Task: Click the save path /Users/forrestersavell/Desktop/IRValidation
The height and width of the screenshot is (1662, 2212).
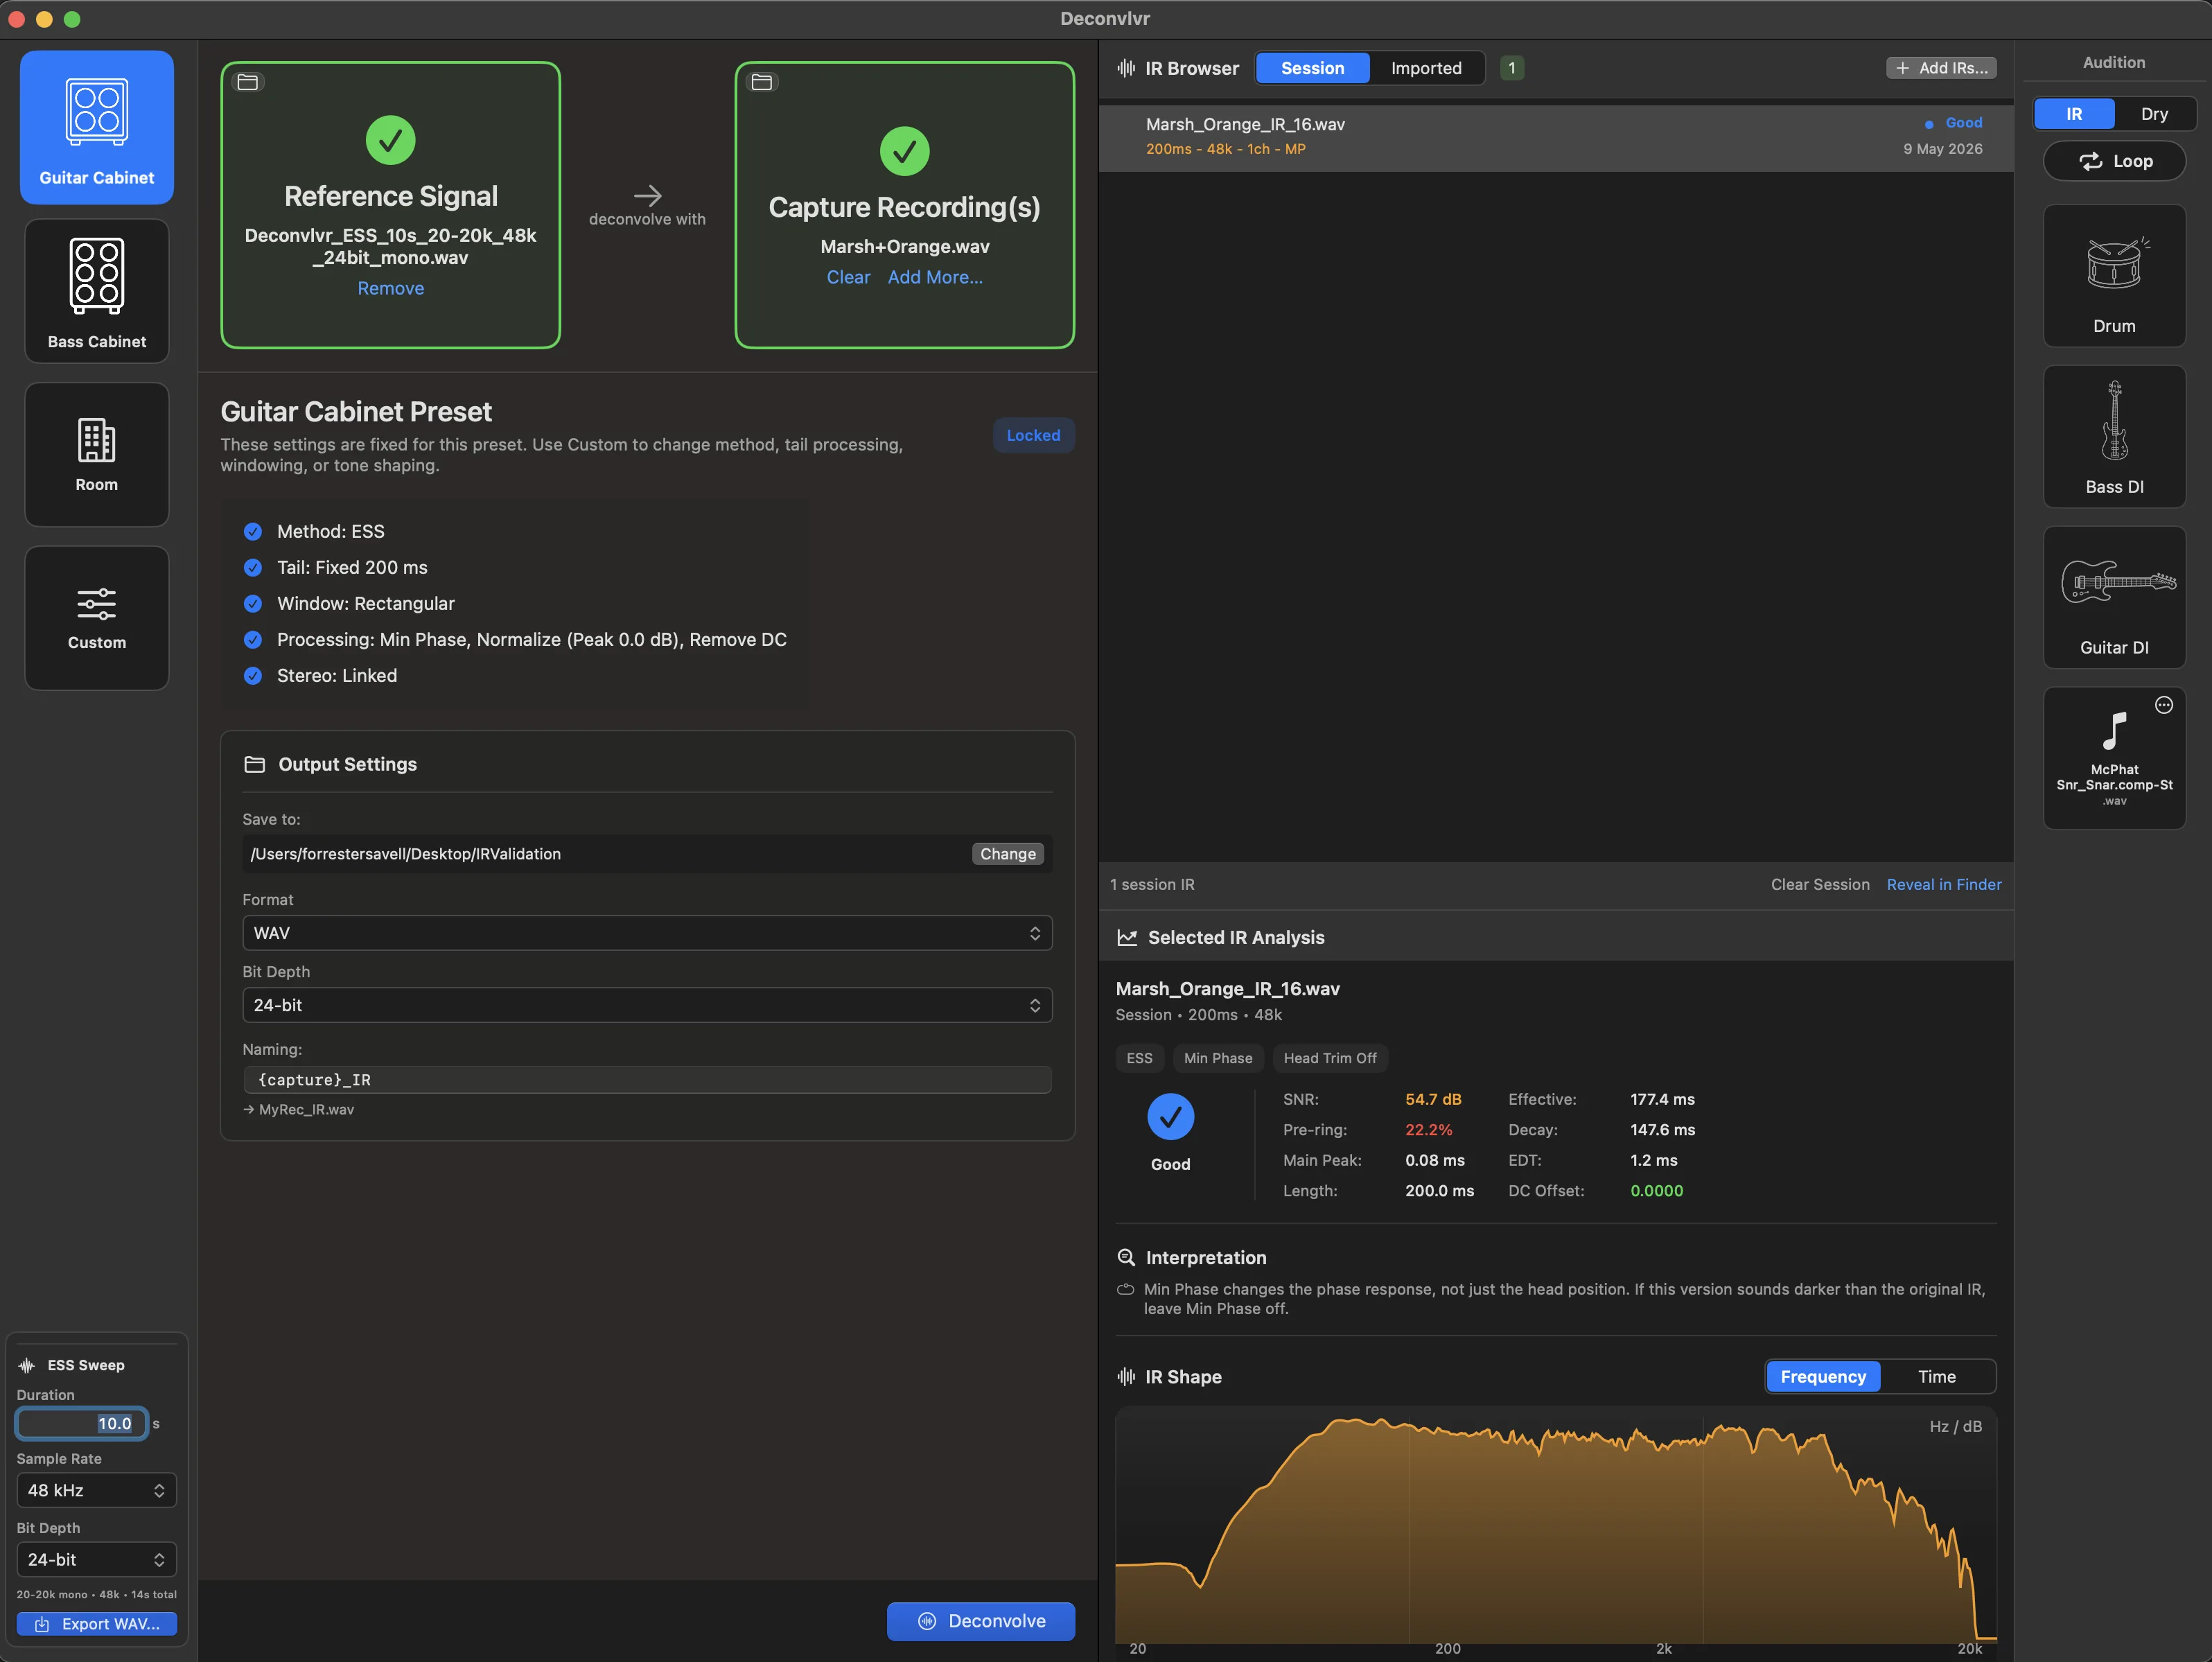Action: (x=406, y=854)
